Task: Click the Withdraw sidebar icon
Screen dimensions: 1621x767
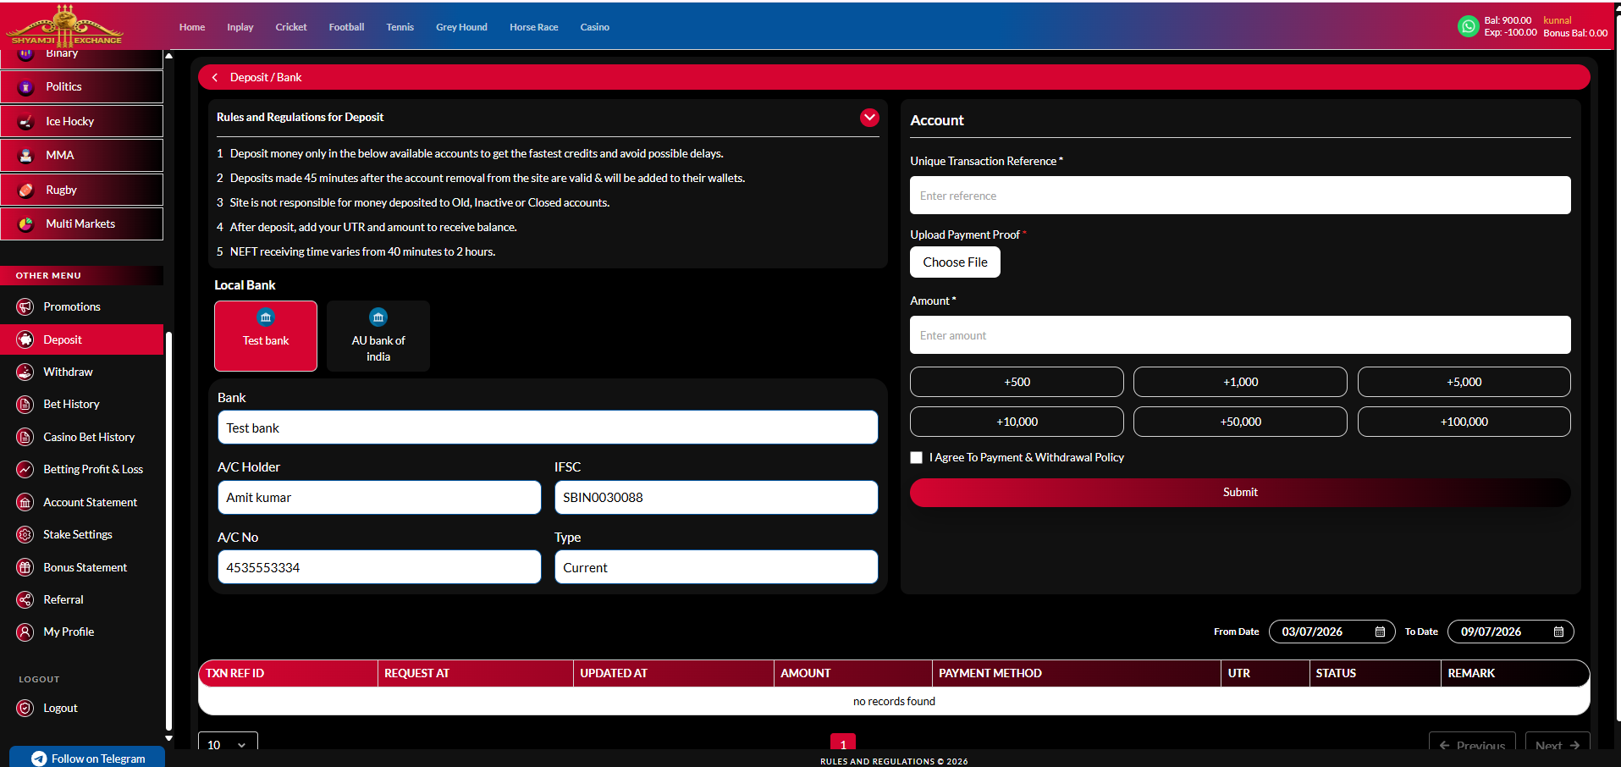Action: click(25, 372)
